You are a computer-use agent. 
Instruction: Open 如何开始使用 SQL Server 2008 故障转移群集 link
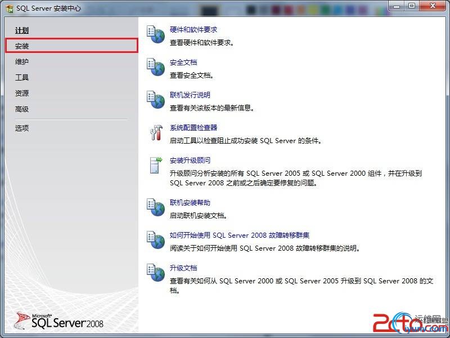(240, 235)
